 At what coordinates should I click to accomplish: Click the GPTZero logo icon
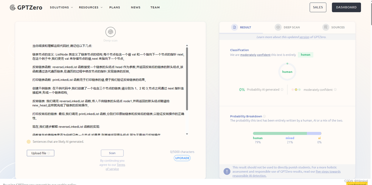12,8
